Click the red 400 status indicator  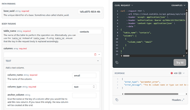click(x=172, y=73)
